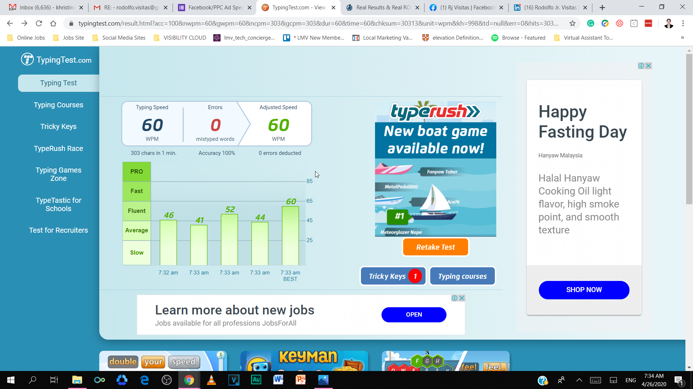Close the TypingTest.com tab

click(x=333, y=8)
